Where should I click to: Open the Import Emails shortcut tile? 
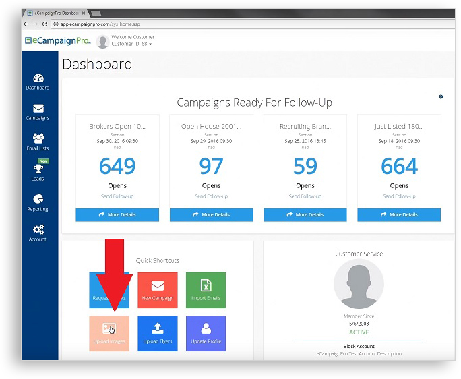click(x=206, y=290)
